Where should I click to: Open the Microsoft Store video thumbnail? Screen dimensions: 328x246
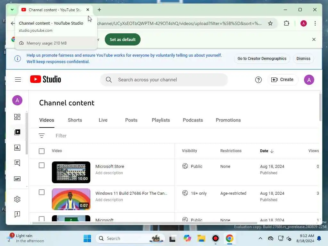click(71, 172)
